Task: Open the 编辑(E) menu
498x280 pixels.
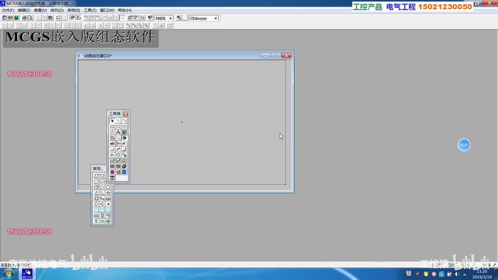Action: [x=24, y=10]
